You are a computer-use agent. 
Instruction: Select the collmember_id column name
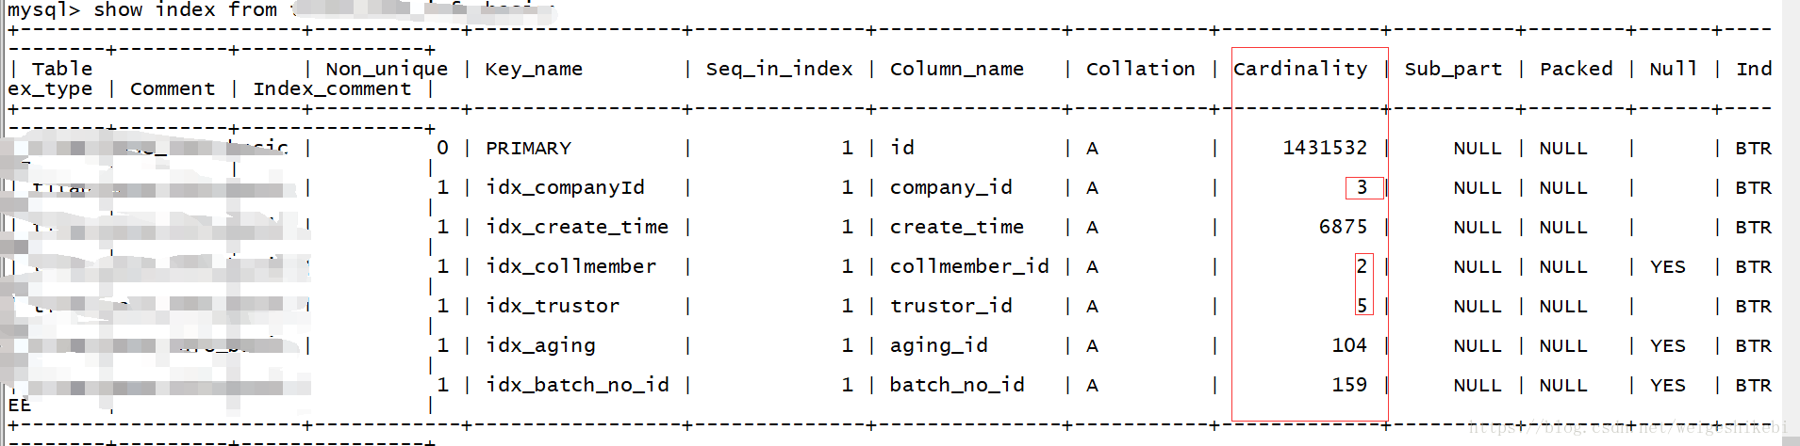tap(969, 266)
